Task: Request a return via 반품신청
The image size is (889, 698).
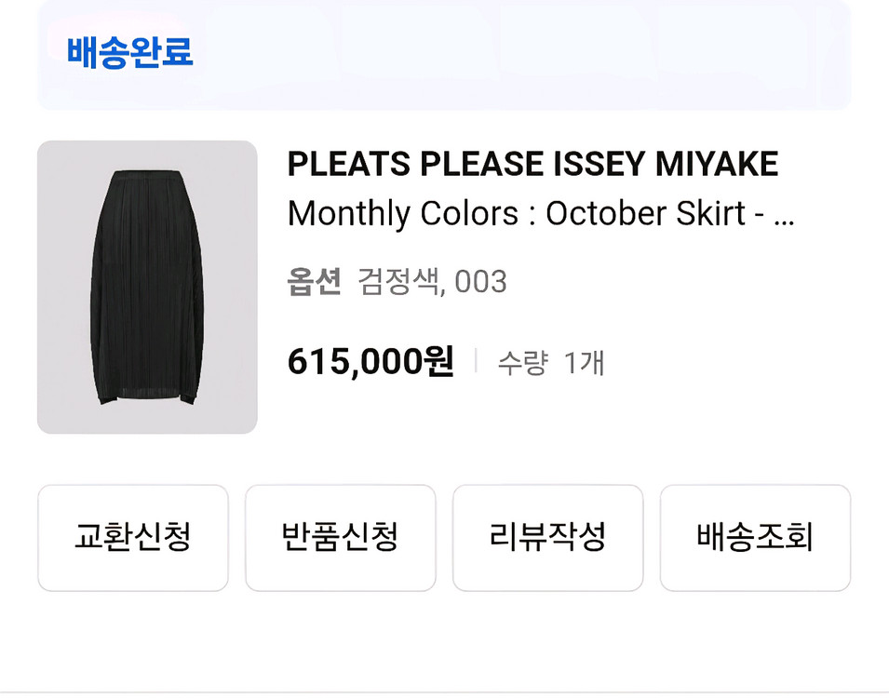Action: 339,539
